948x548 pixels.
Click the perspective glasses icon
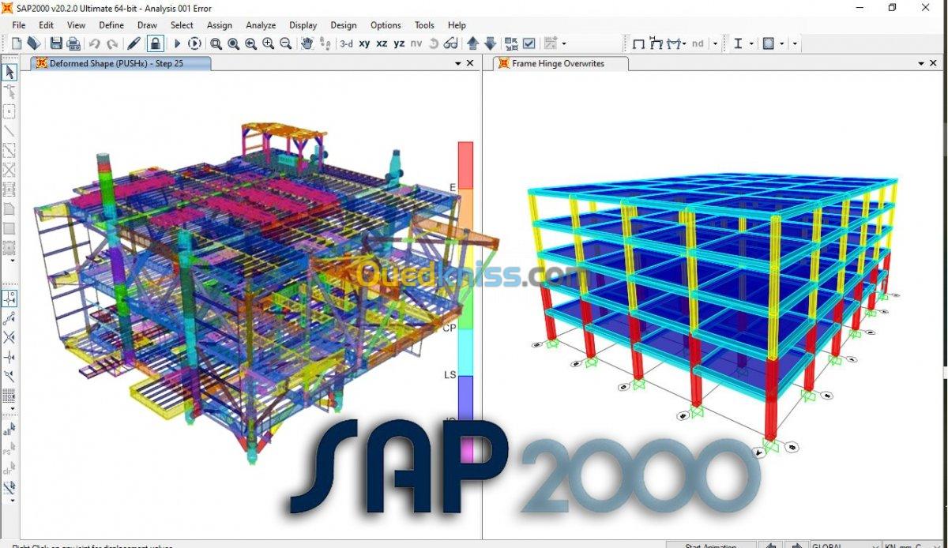coord(450,44)
